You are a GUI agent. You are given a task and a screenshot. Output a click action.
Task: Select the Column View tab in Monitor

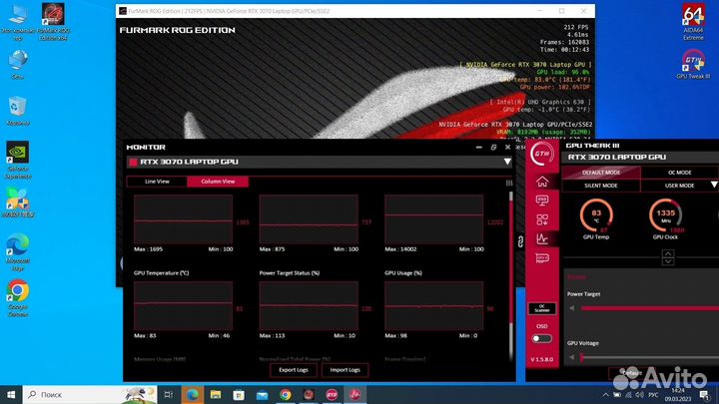point(218,182)
